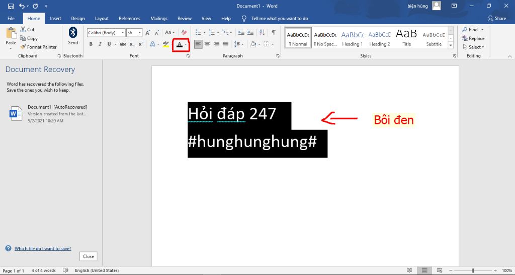Viewport: 515px width, 275px height.
Task: Switch to the Review tab
Action: coord(185,19)
